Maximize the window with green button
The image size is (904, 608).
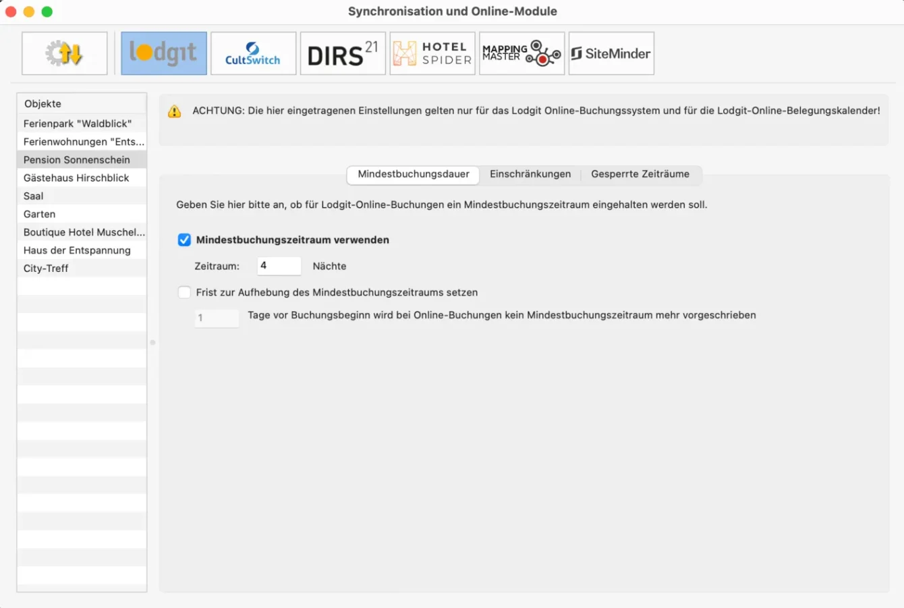(x=47, y=11)
